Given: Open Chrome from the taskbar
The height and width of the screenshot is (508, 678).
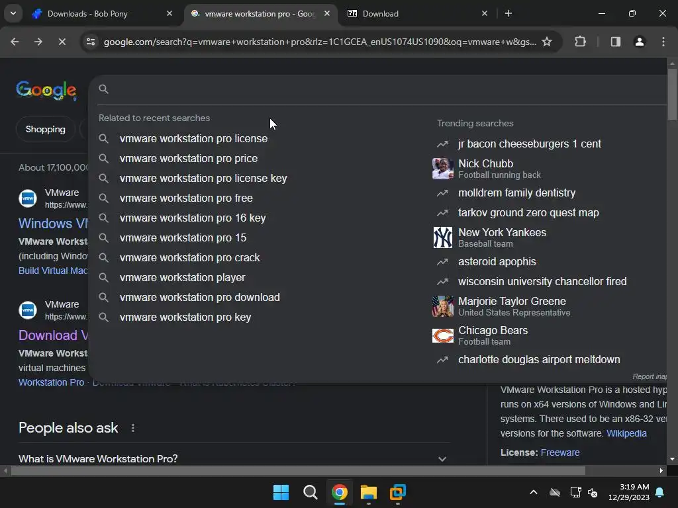Looking at the screenshot, I should 340,492.
